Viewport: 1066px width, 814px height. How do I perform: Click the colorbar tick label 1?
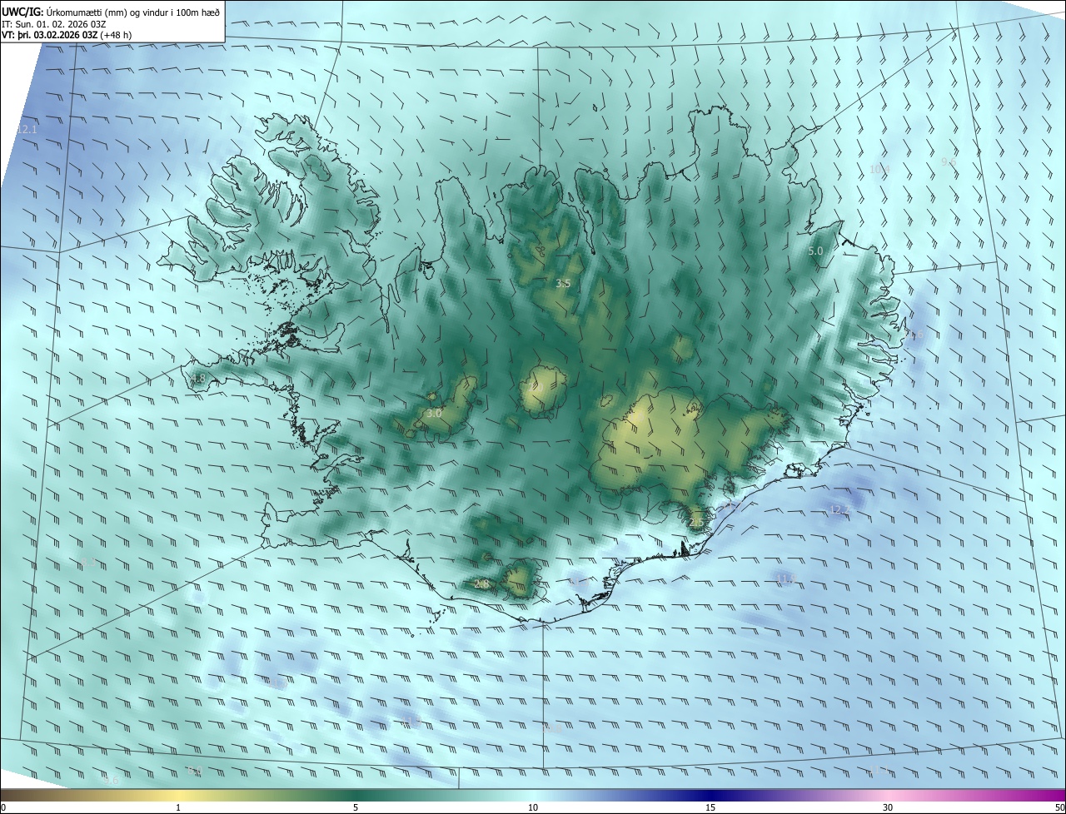click(x=178, y=807)
